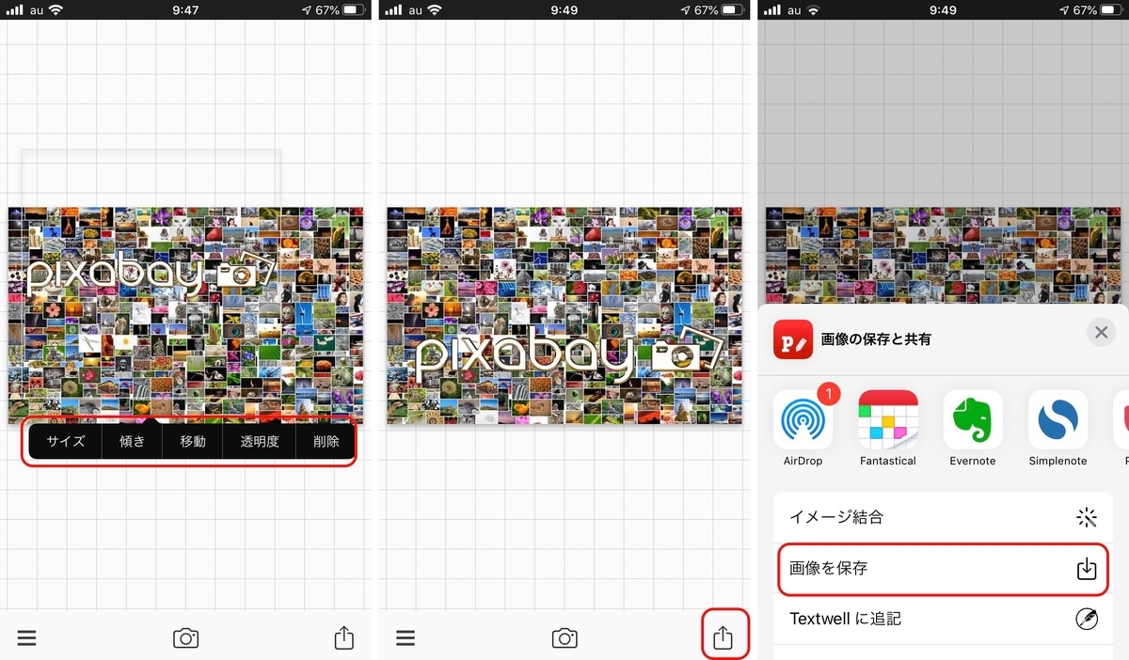Tap camera icon in middle screen
1129x660 pixels.
(564, 638)
